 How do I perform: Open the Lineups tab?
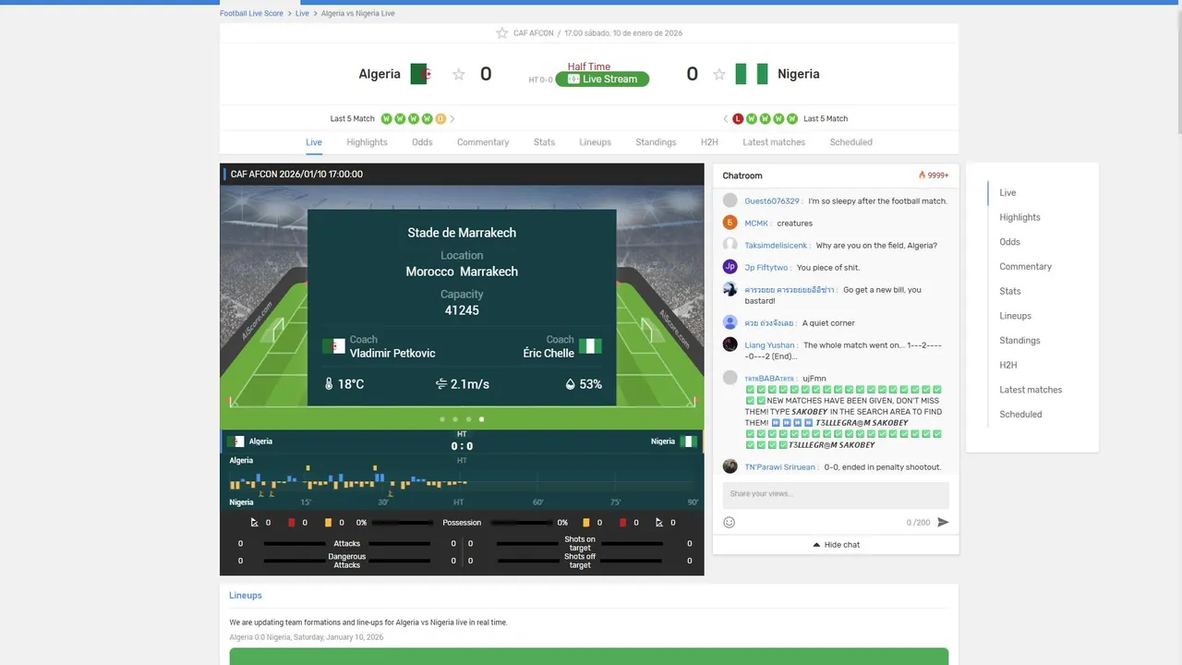(595, 142)
